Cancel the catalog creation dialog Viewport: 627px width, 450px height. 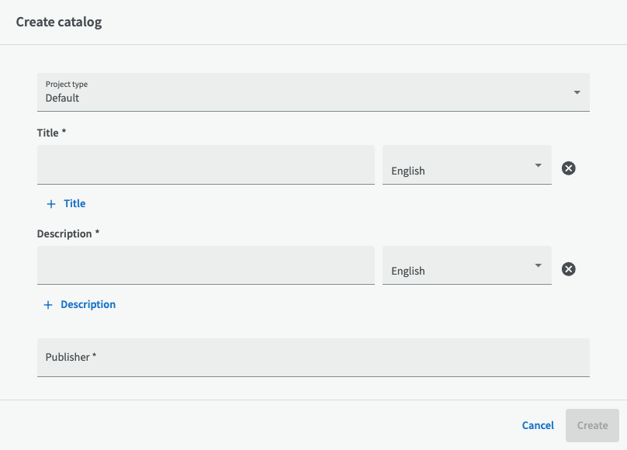538,425
